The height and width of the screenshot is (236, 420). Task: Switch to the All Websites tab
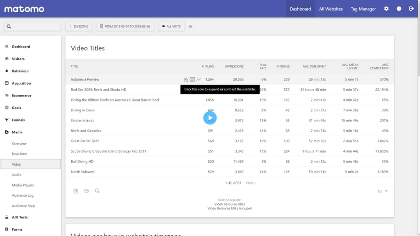331,8
